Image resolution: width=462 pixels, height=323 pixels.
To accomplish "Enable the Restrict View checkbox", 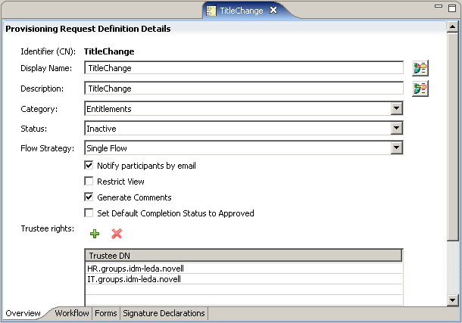I will 89,182.
